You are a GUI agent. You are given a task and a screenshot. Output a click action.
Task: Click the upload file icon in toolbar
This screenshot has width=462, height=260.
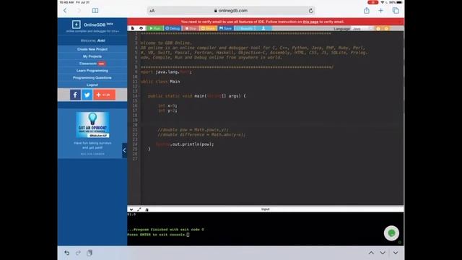point(141,28)
